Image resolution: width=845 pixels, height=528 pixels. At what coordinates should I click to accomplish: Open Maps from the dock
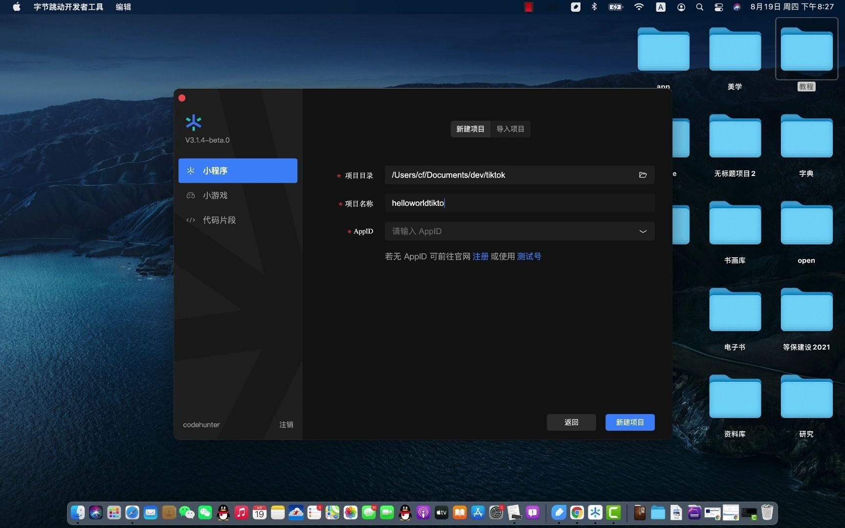333,512
